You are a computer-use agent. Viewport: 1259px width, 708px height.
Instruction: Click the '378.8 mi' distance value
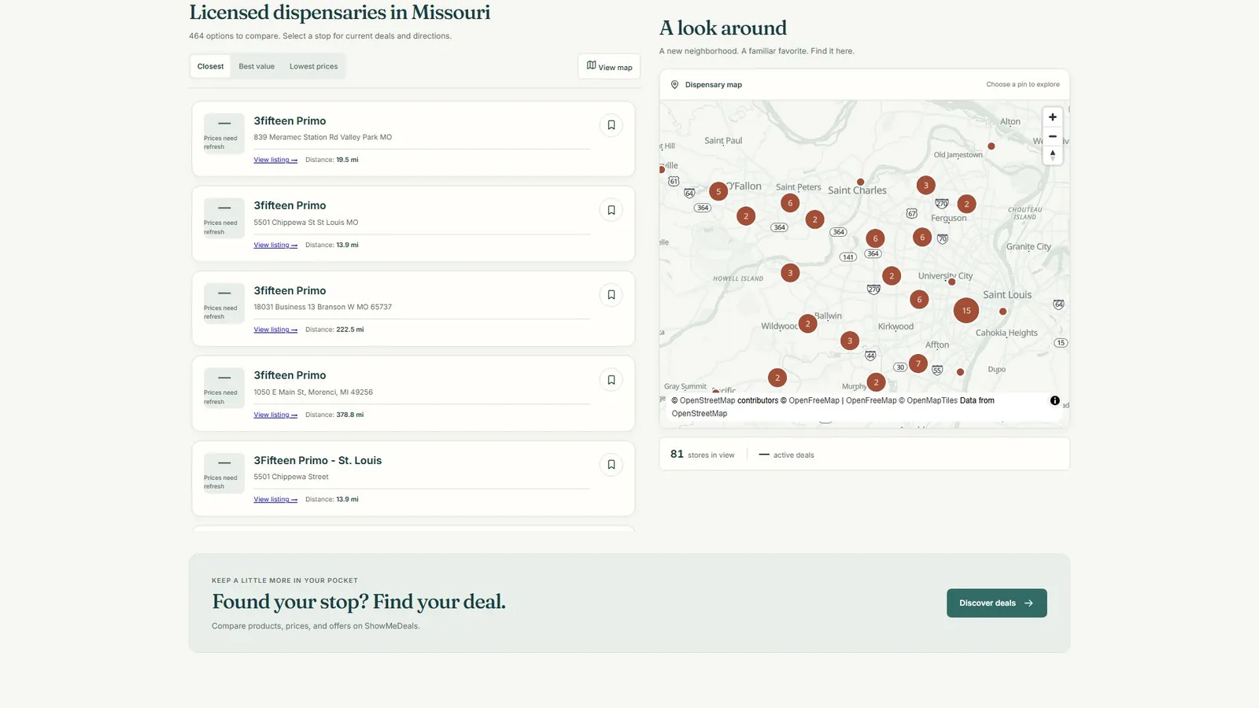(x=350, y=415)
